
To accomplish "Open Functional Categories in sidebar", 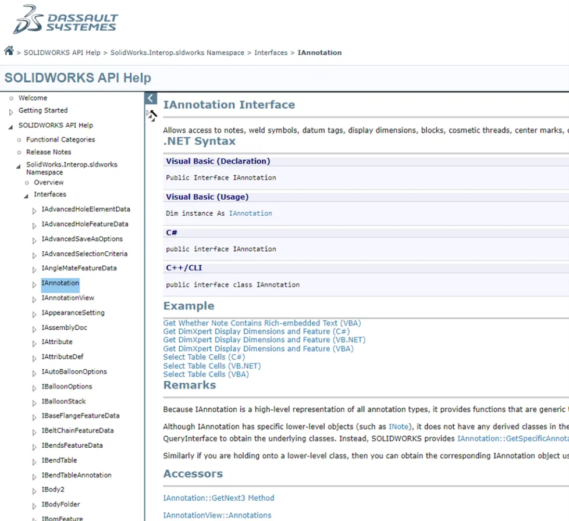I will coord(61,140).
